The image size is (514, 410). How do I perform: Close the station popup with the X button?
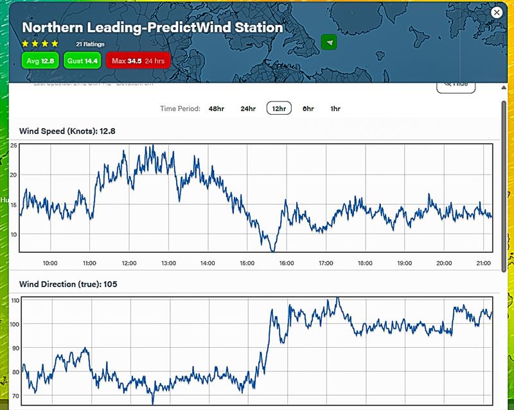497,12
